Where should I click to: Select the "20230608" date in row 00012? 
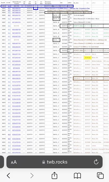coord(64,40)
